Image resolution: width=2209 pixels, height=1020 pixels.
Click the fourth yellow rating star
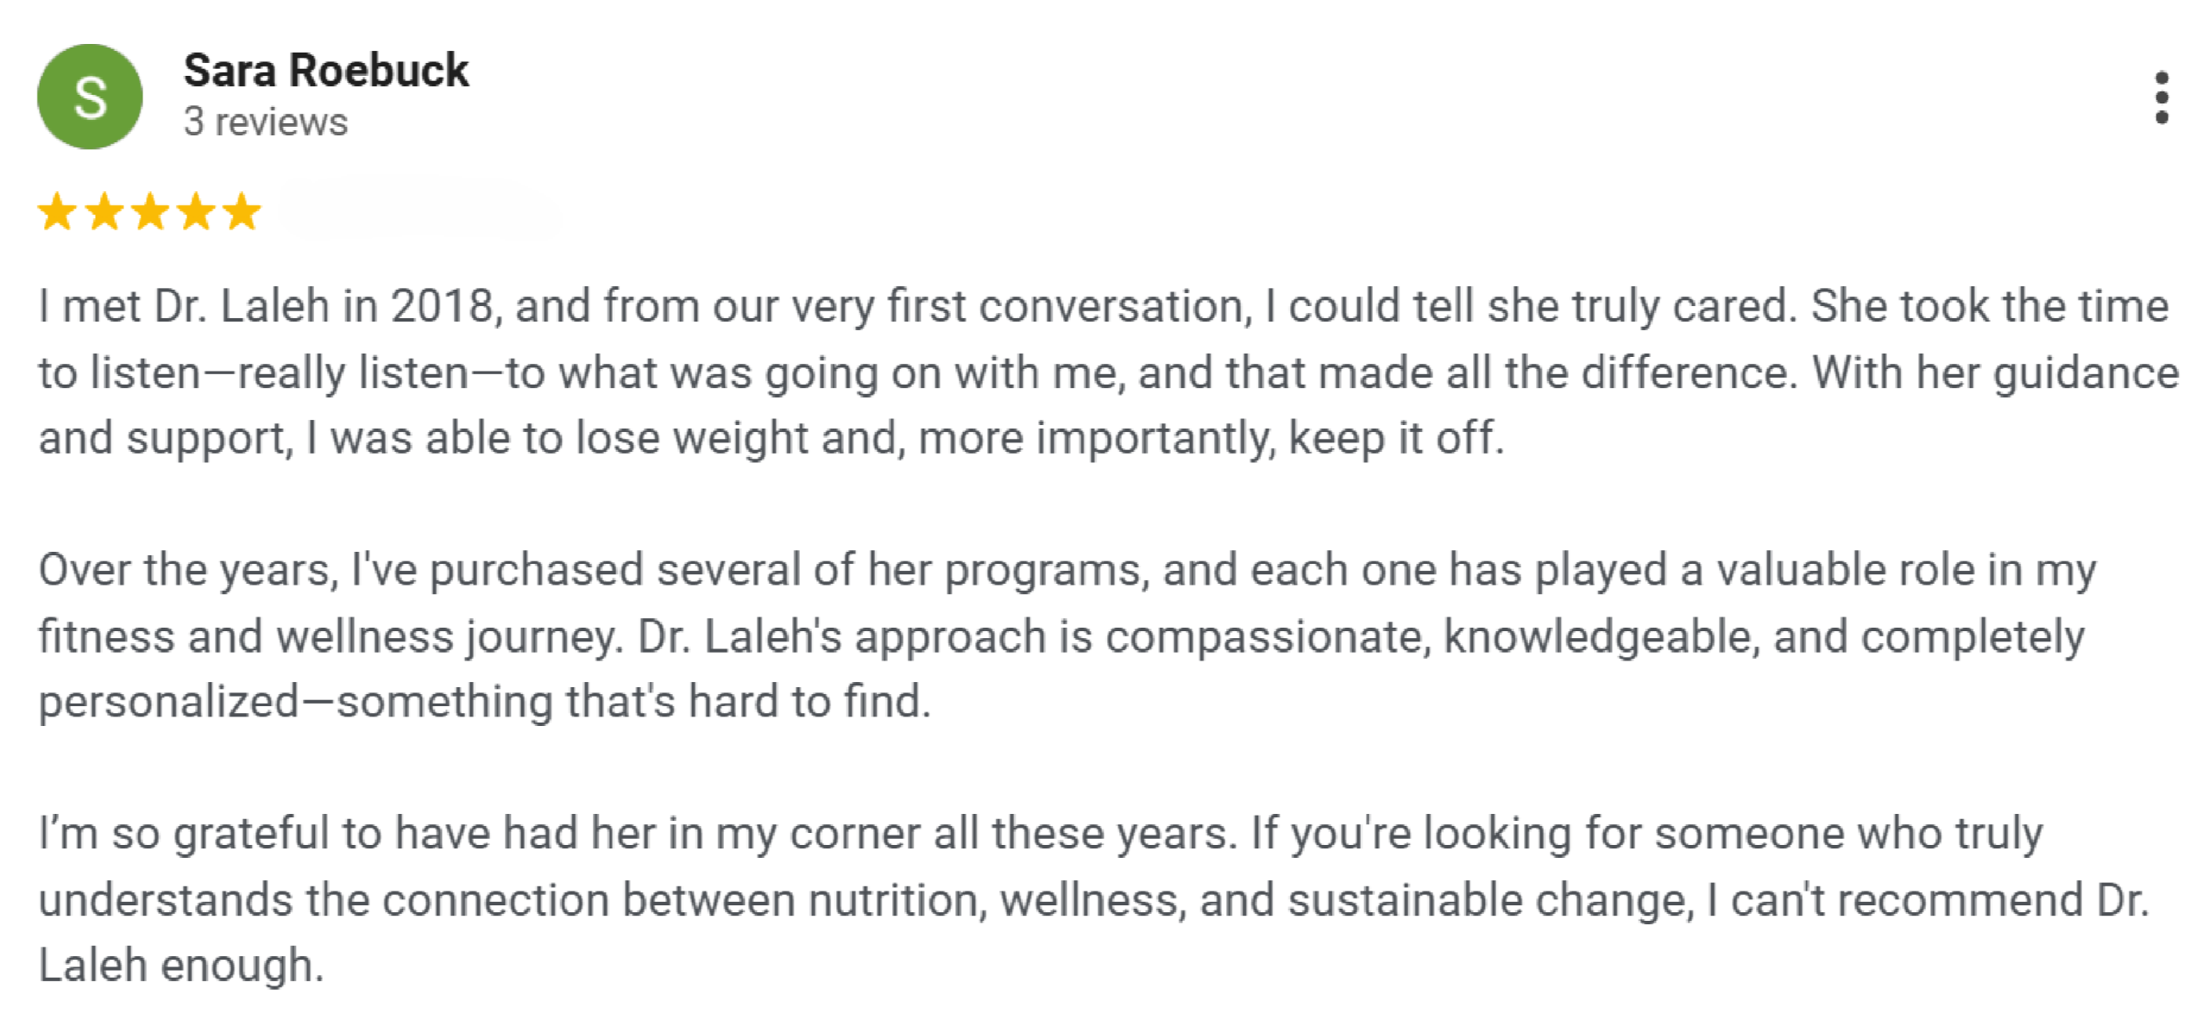pos(197,212)
